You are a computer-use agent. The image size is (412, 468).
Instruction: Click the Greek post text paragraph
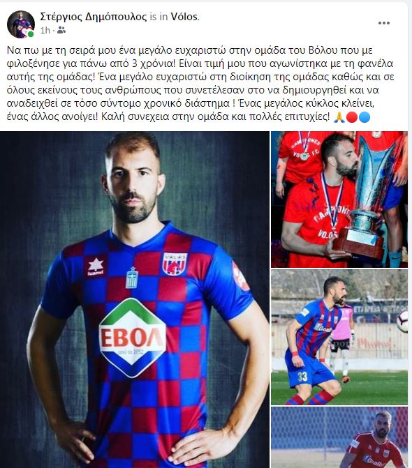pyautogui.click(x=200, y=83)
